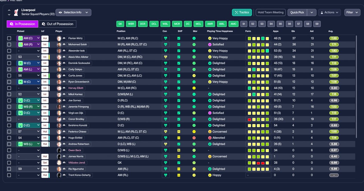Click Conor Bradley's form squares

(x=258, y=119)
